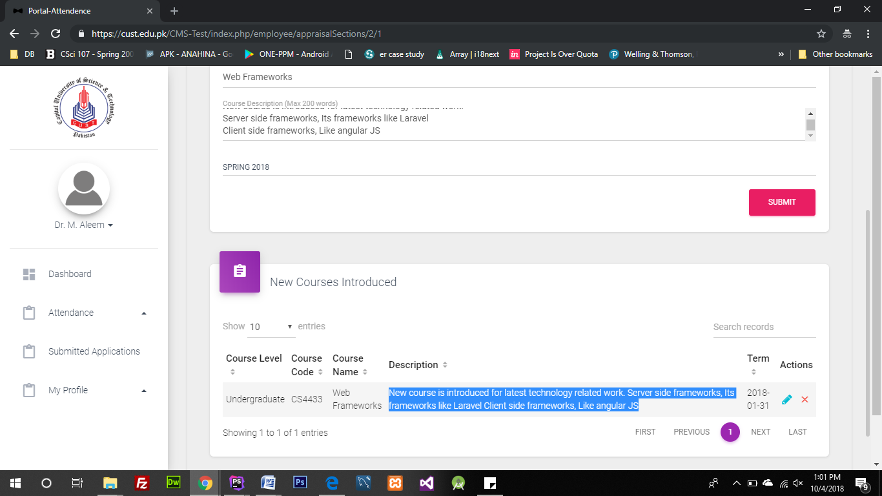
Task: Delete the Web Frameworks row with red X
Action: 805,400
